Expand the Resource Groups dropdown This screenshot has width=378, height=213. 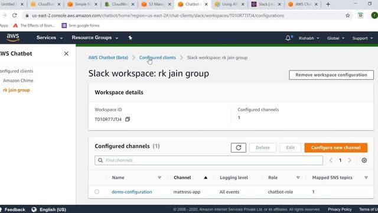(x=95, y=38)
